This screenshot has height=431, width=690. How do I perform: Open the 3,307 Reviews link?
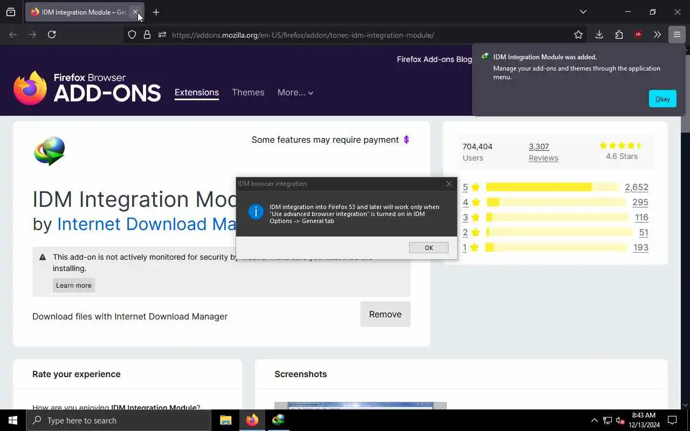(x=543, y=152)
